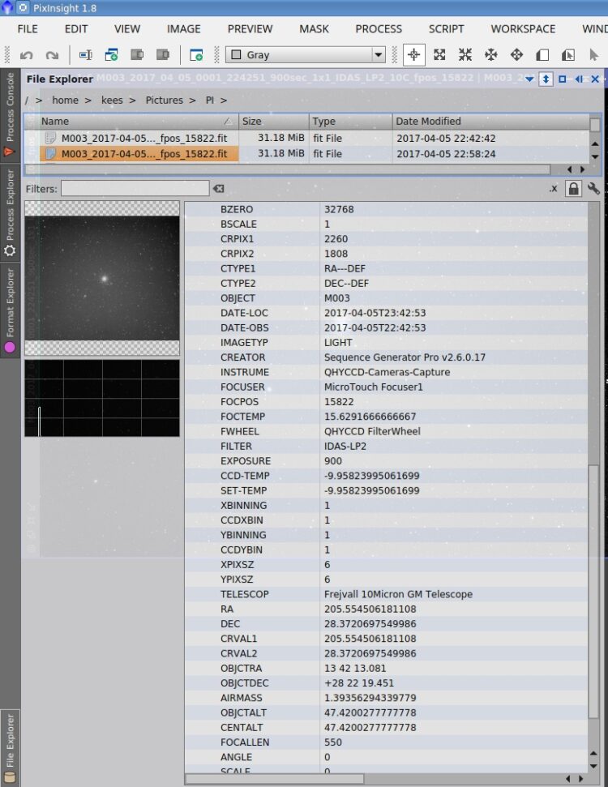Toggle the padlock lock icon
Viewport: 608px width, 787px height.
(573, 189)
